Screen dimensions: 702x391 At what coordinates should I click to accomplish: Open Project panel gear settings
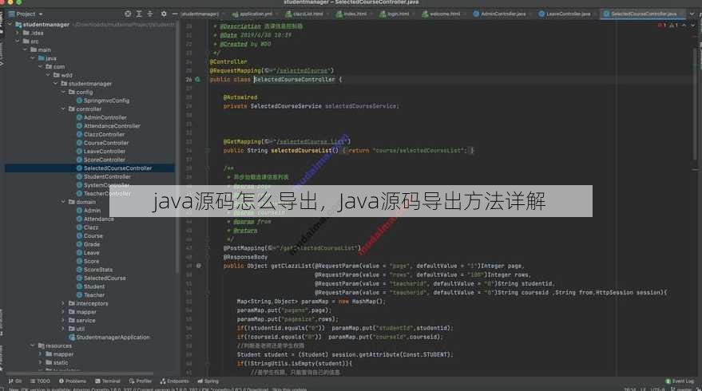(x=164, y=14)
